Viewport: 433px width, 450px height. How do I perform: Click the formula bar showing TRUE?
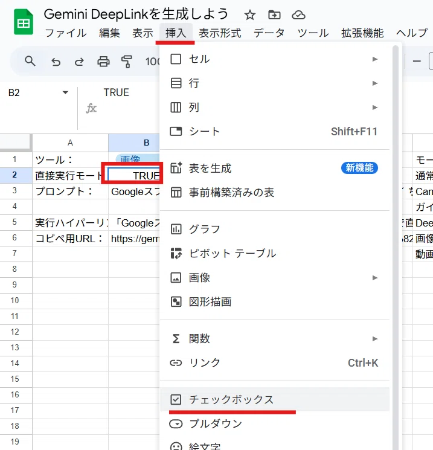(x=116, y=92)
